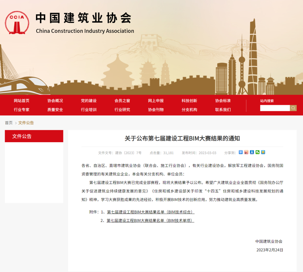This screenshot has height=272, width=303.
Task: Open 党的建设 menu item
Action: tap(89, 101)
